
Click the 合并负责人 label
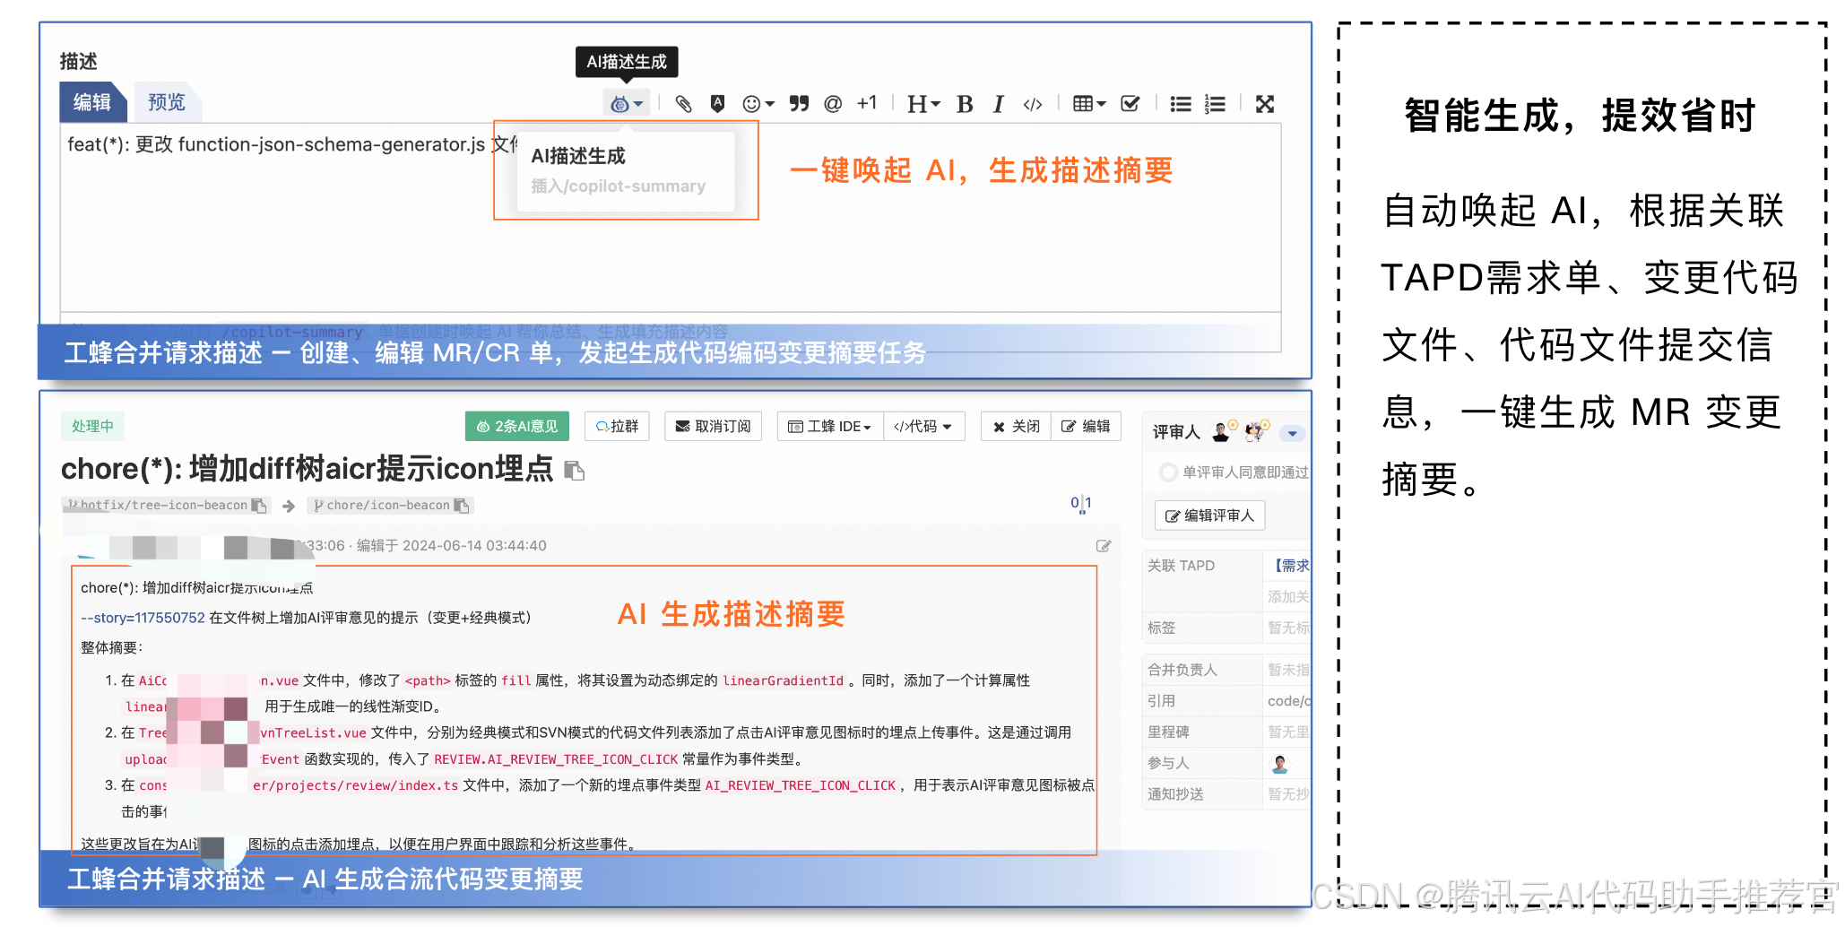tap(1182, 670)
